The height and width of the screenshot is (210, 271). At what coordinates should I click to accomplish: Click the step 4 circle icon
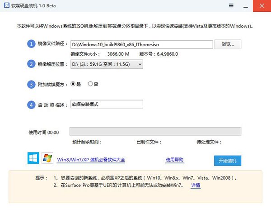(x=31, y=105)
